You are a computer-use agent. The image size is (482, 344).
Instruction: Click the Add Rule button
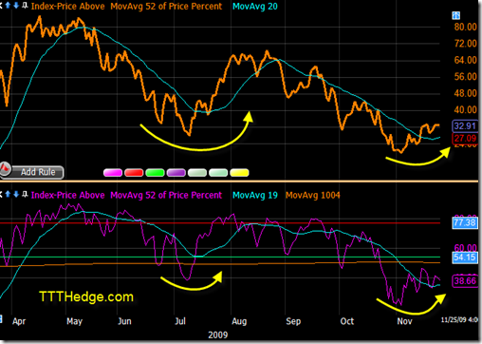pyautogui.click(x=38, y=172)
